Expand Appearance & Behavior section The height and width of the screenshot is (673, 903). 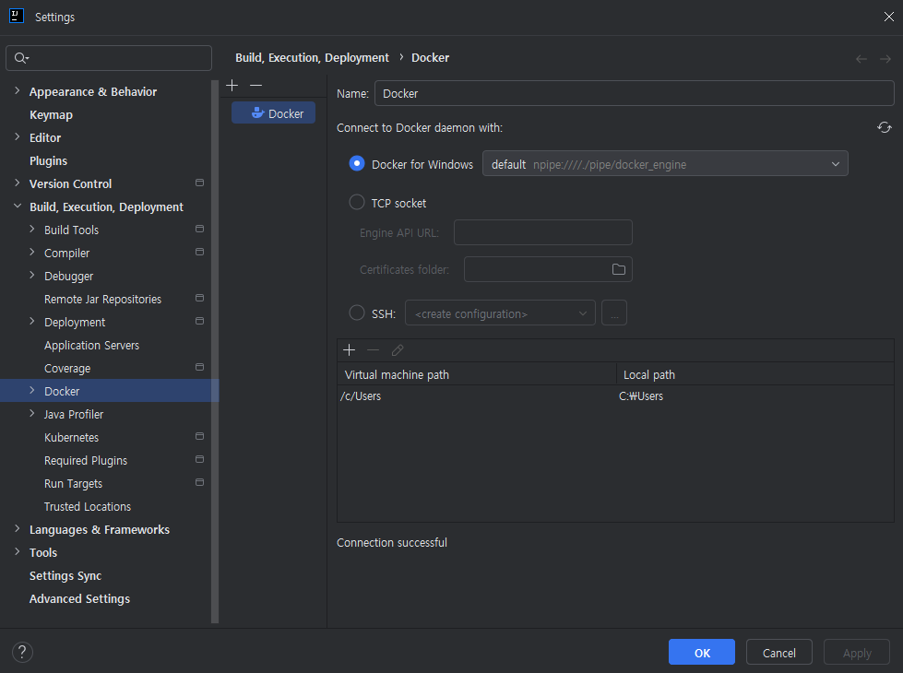[x=18, y=91]
